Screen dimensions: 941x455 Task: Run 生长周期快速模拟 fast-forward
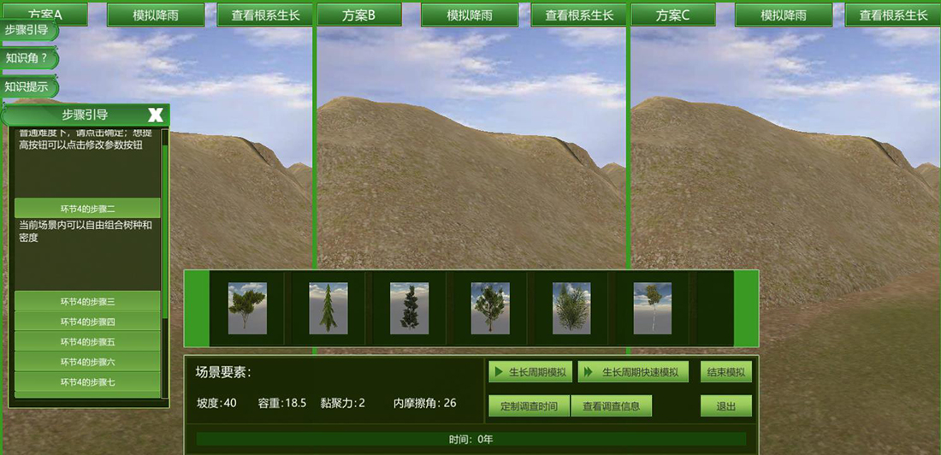point(633,372)
